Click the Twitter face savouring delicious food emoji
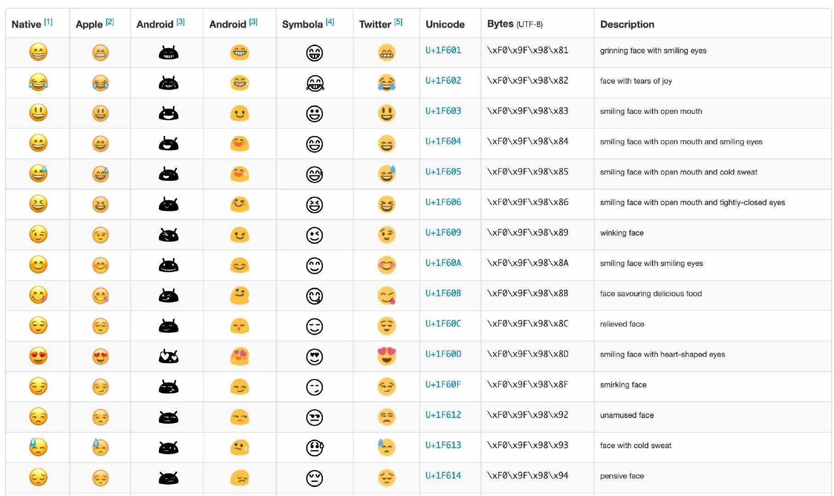 386,296
